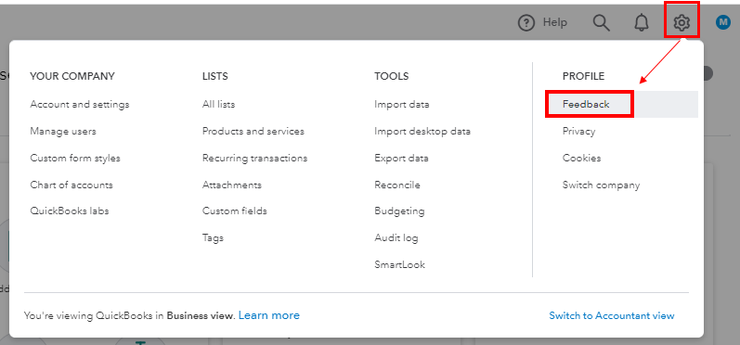The width and height of the screenshot is (740, 345).
Task: Open the search magnifier icon
Action: tap(602, 22)
